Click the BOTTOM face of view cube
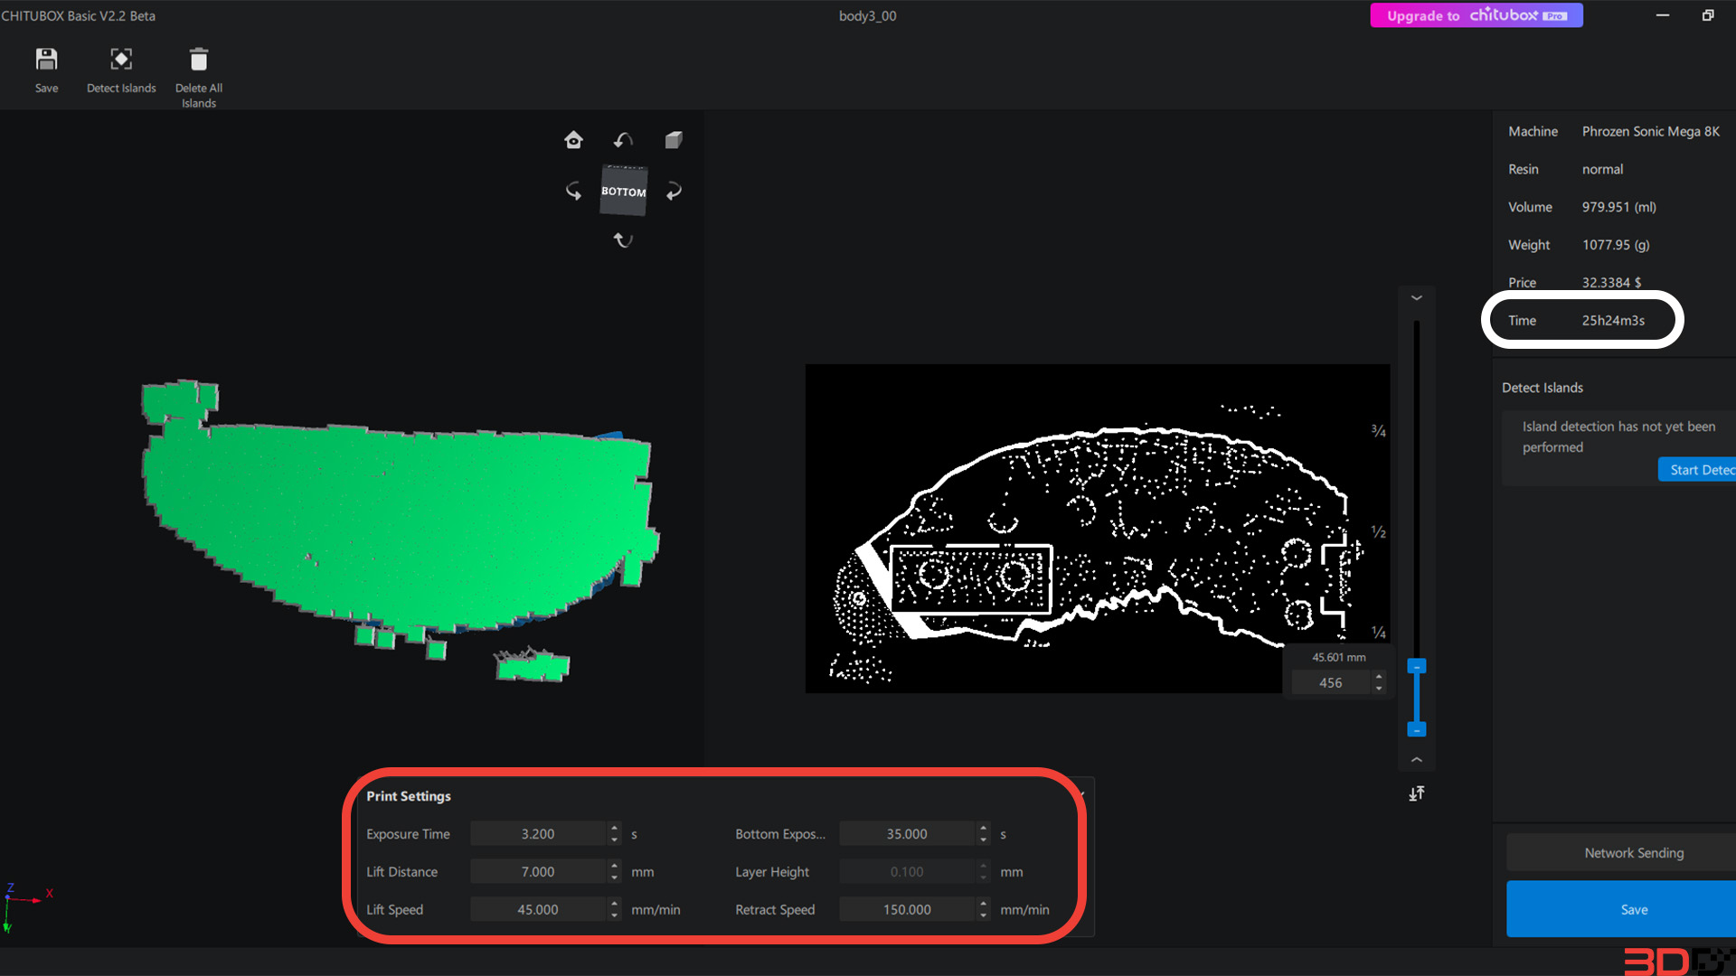1736x976 pixels. [624, 191]
